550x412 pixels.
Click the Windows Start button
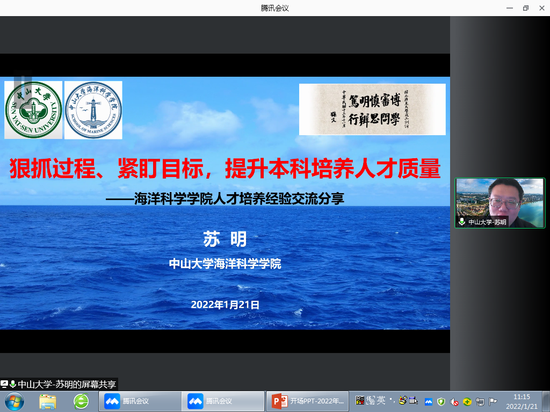(13, 401)
